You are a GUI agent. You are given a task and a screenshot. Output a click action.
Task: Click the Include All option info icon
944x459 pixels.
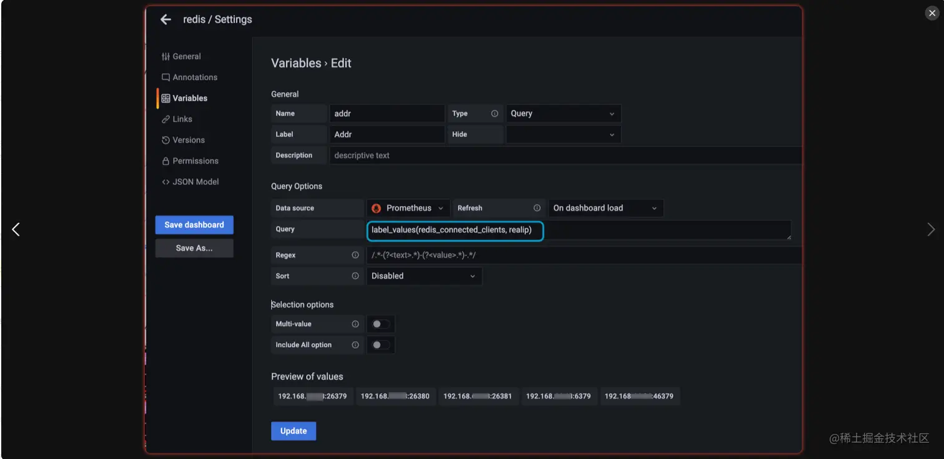[355, 345]
